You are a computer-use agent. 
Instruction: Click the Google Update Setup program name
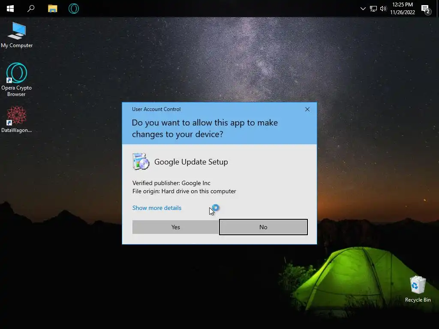pos(191,162)
